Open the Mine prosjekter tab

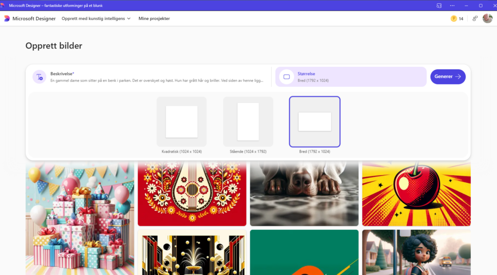[154, 18]
